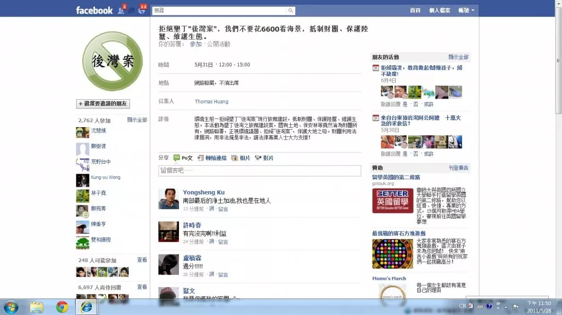
Task: Answer 是 for 6月4日 event
Action: click(405, 105)
